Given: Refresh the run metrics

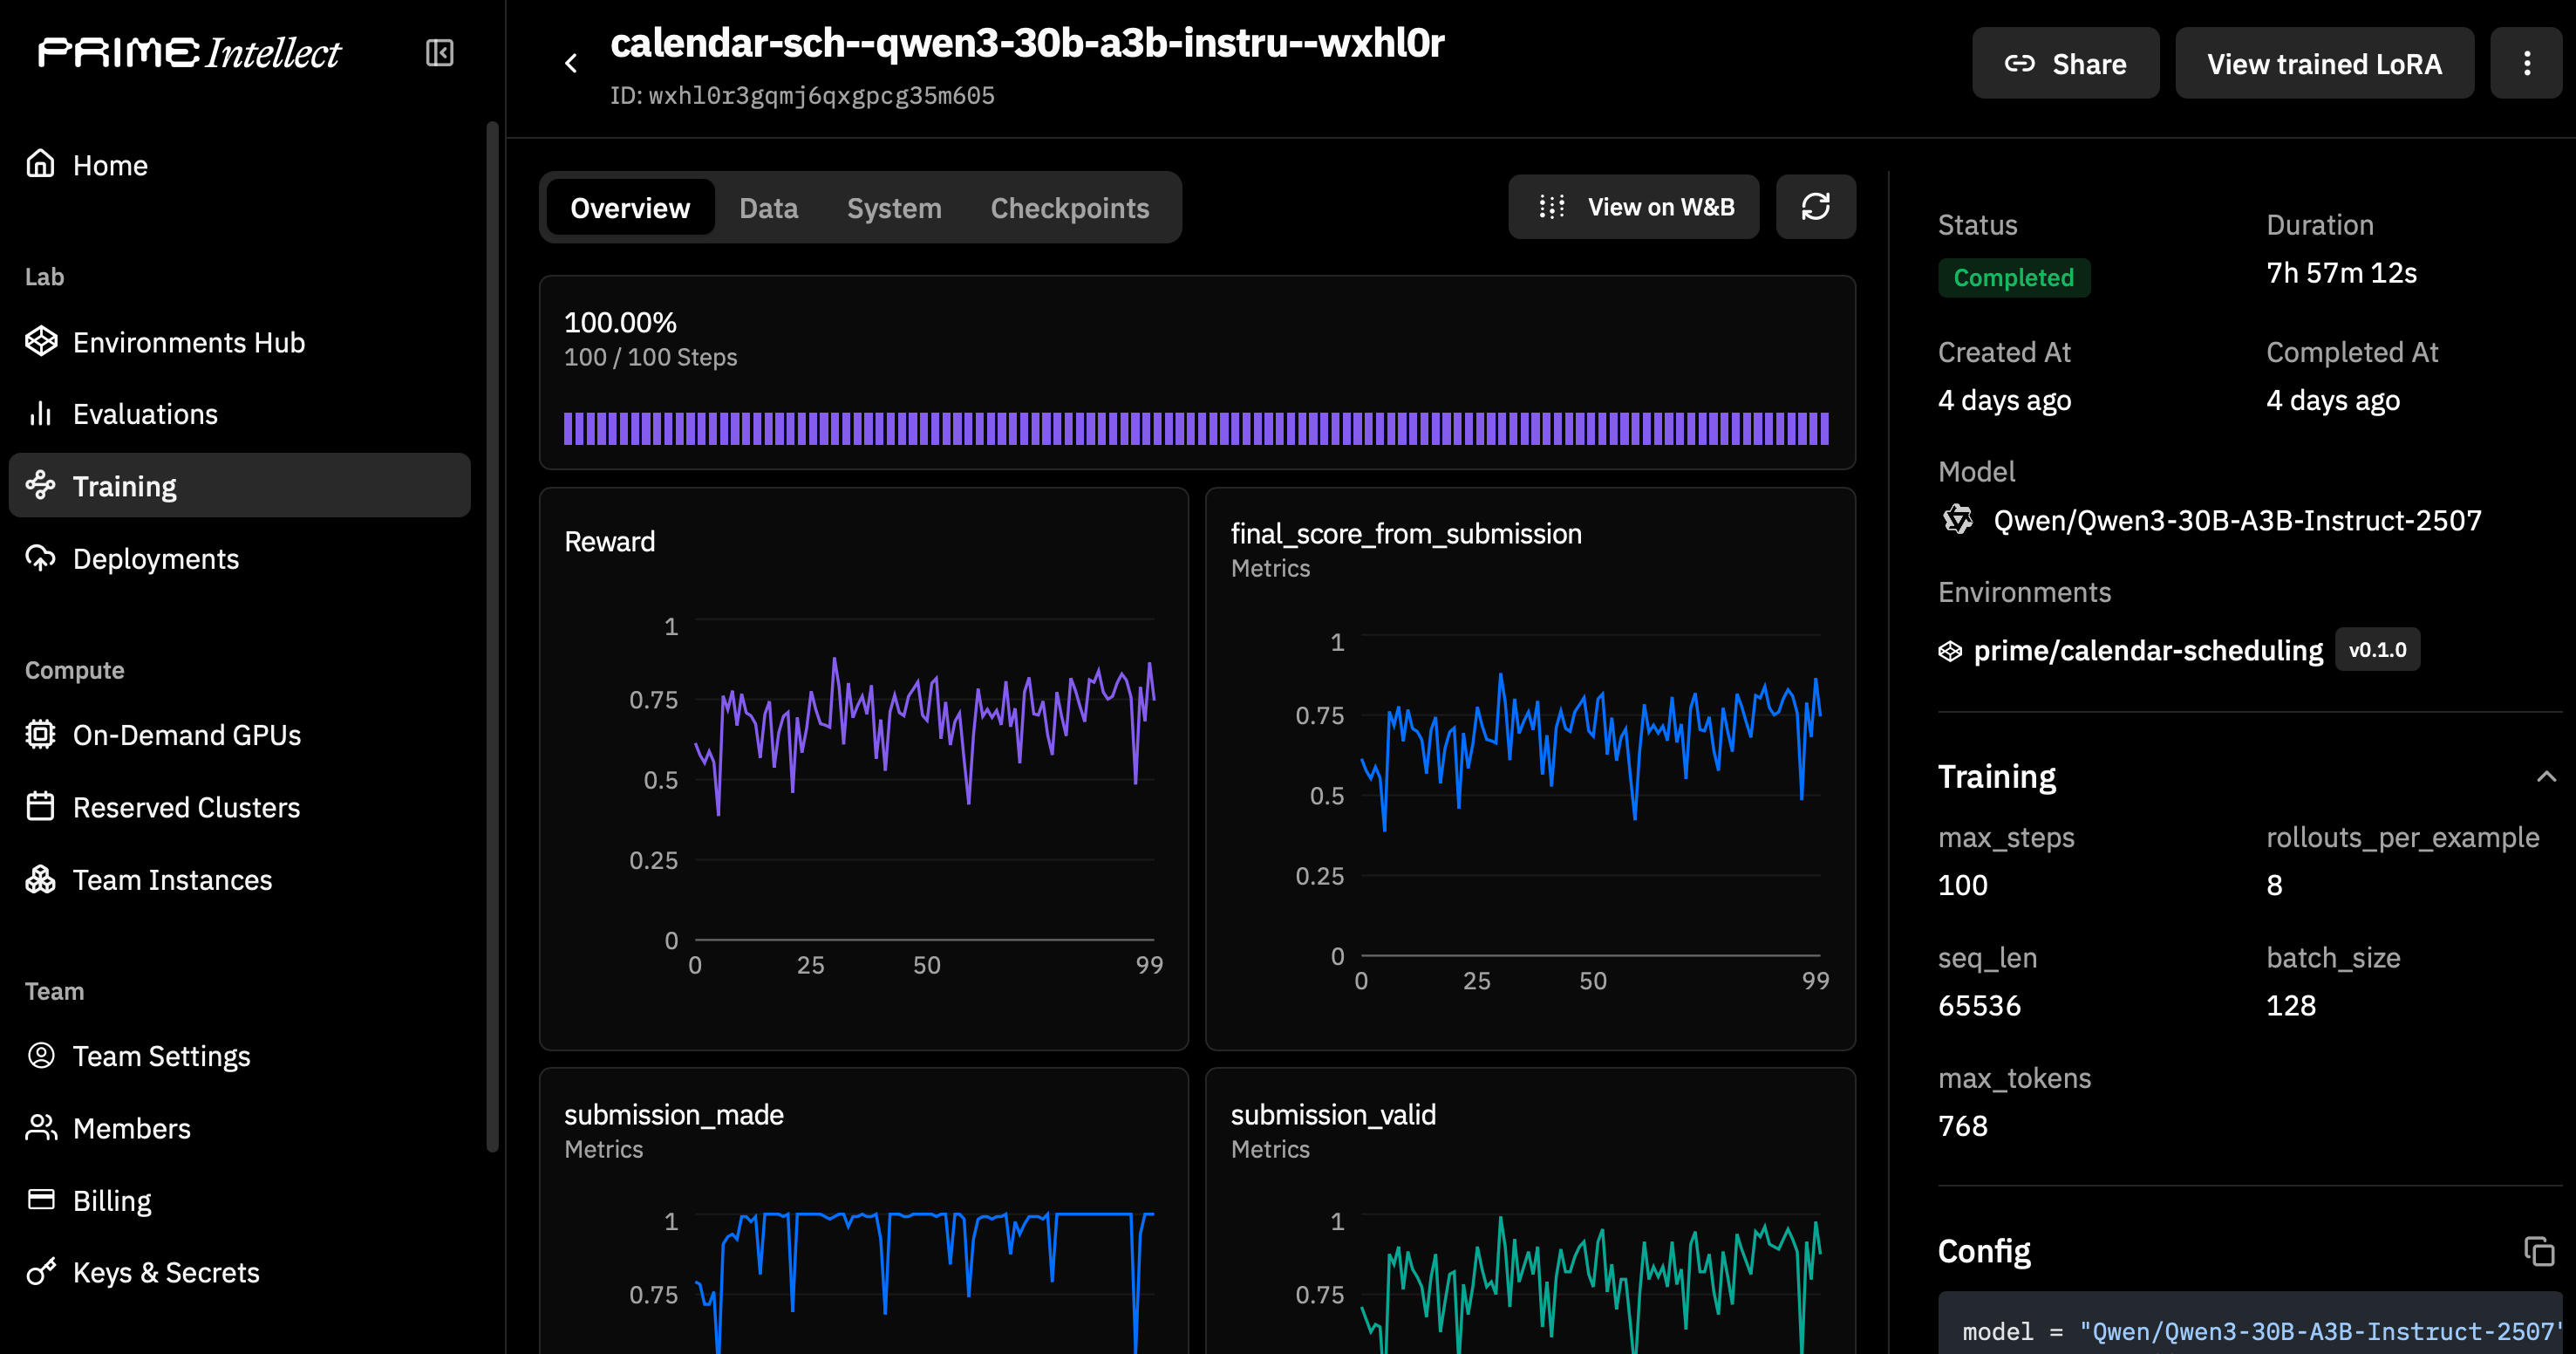Looking at the screenshot, I should [x=1815, y=207].
